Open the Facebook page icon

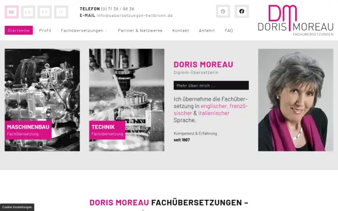tap(242, 11)
